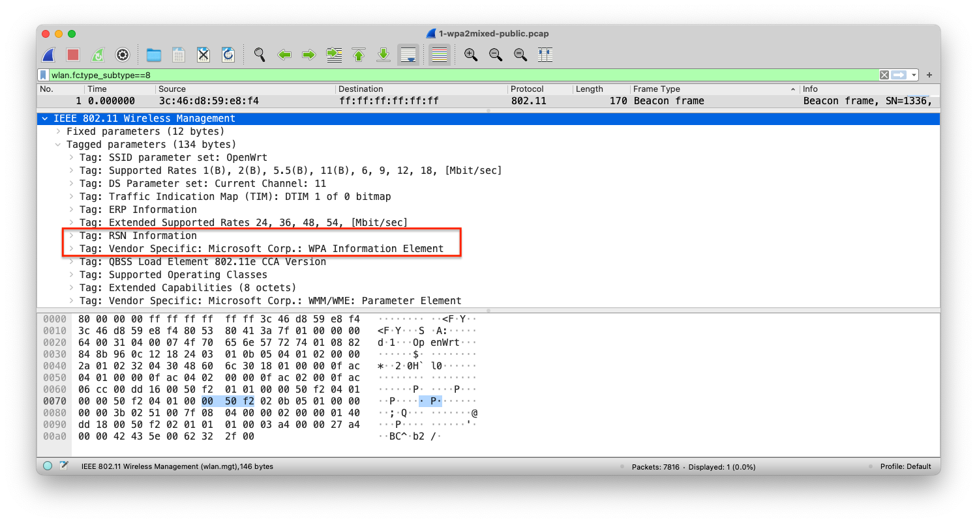Click Profile: Default in status bar

click(904, 466)
